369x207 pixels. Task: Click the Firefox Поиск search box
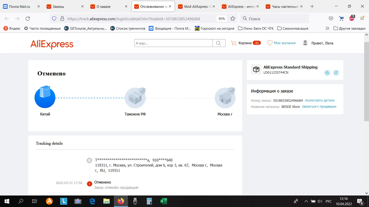[x=274, y=18]
